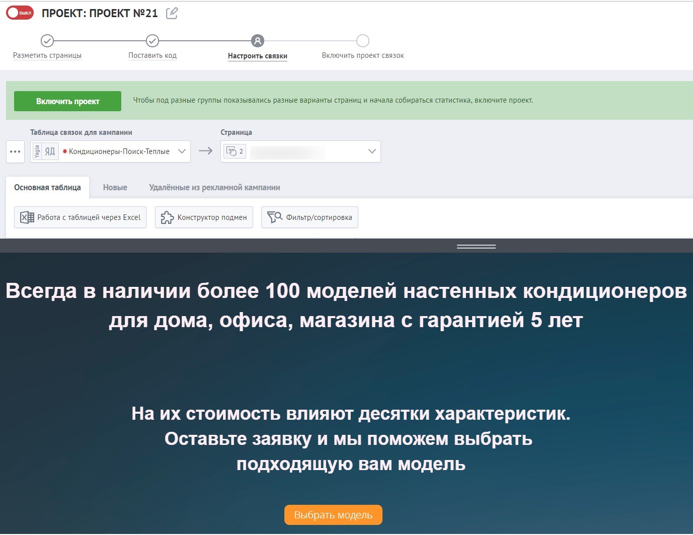Click the active step icon above Настроить связки

coord(258,41)
